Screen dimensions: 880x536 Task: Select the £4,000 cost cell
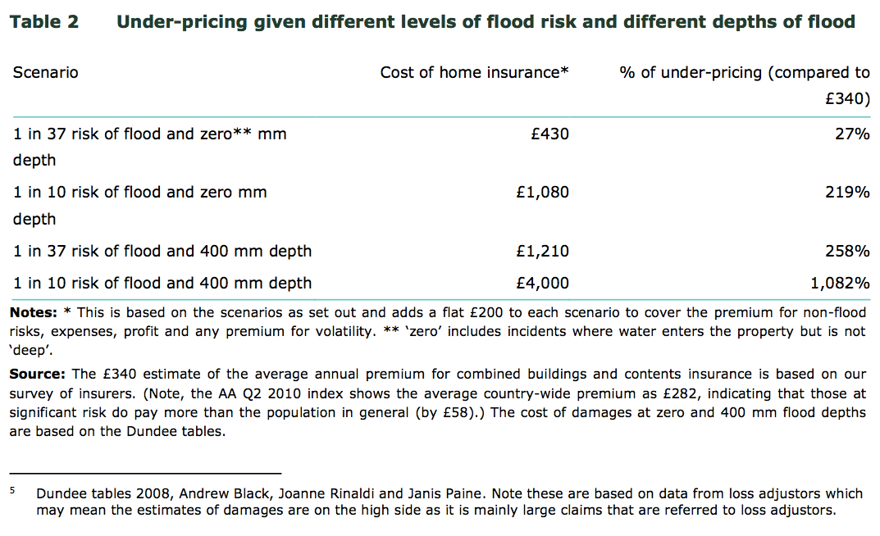click(542, 284)
